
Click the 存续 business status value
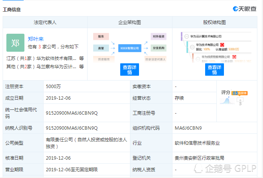click(x=179, y=98)
